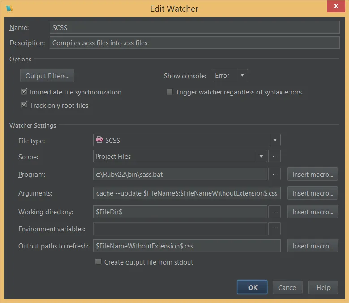
Task: Open Help for the watcher dialog
Action: pyautogui.click(x=323, y=287)
